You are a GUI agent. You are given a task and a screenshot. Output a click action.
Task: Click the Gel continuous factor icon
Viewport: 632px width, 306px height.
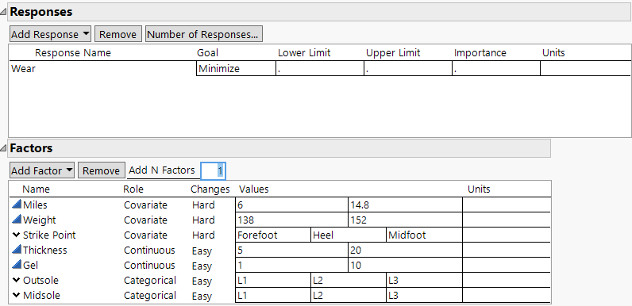[x=16, y=265]
